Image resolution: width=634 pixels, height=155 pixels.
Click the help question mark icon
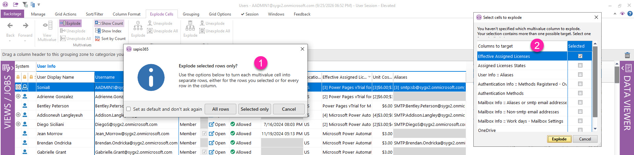coord(630,14)
